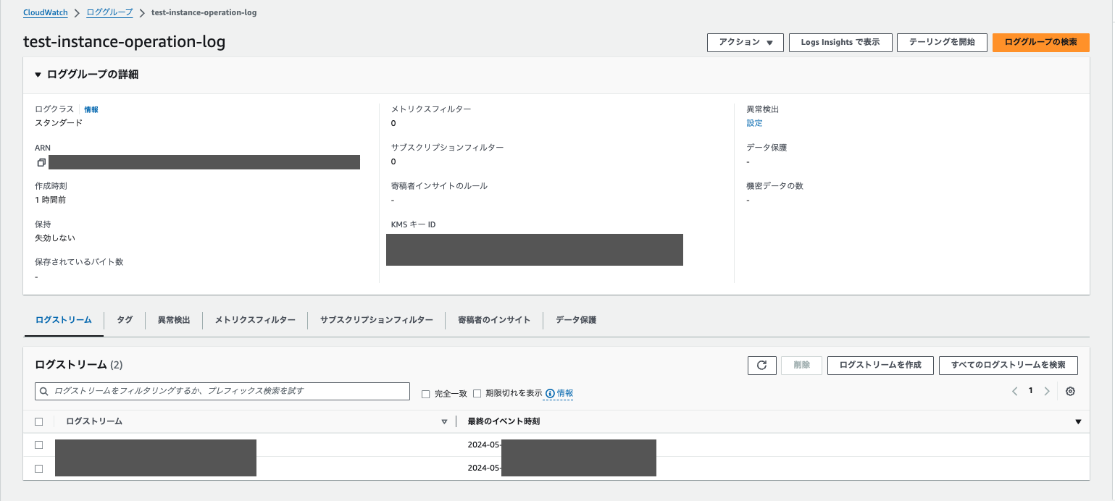Click the ロググループの検索 button

[x=1040, y=42]
